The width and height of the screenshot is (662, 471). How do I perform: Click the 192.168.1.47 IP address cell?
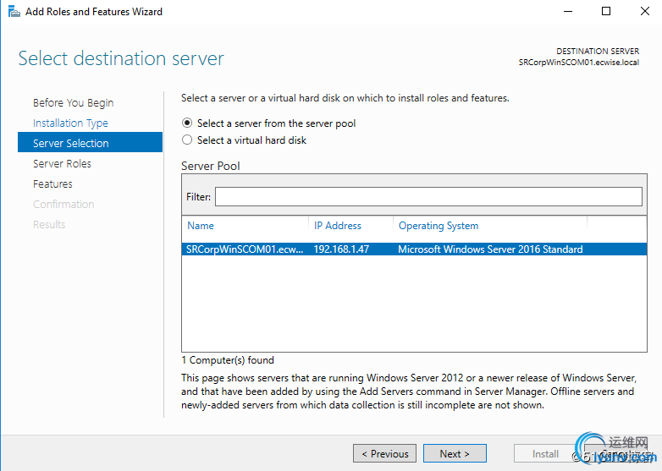341,249
